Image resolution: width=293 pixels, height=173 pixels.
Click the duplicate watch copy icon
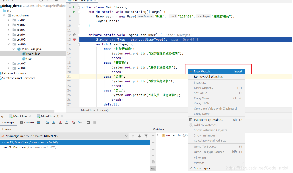pos(153,162)
